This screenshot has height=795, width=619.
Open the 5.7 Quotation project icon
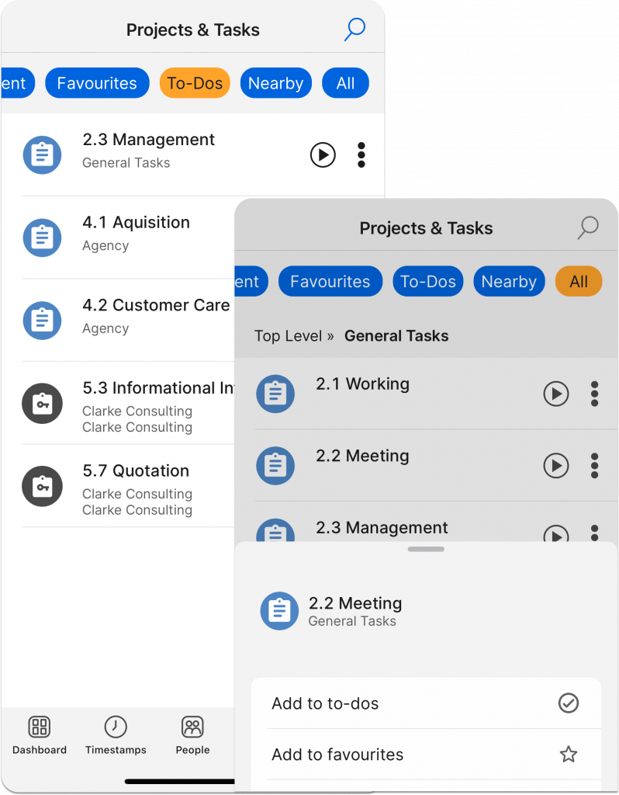[42, 487]
